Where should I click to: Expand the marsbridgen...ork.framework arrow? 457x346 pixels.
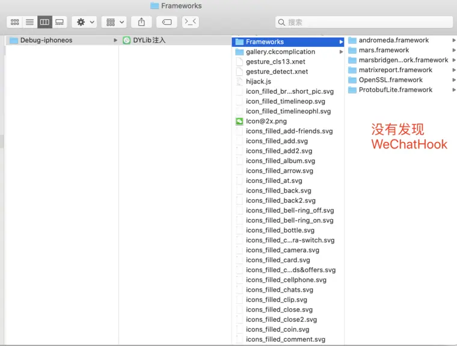pos(454,60)
